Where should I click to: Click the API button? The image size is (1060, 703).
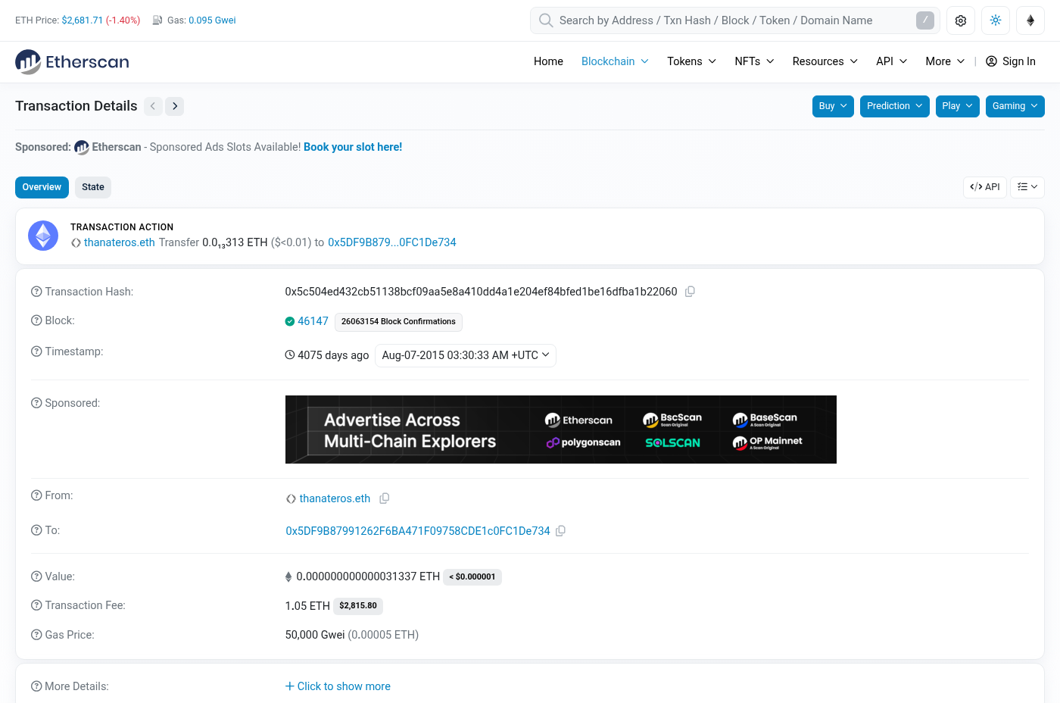click(x=985, y=187)
